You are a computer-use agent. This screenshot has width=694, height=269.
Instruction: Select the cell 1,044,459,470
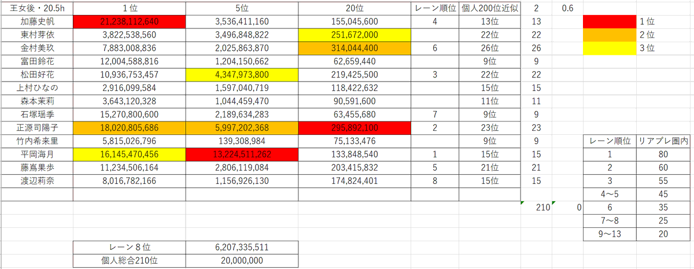pyautogui.click(x=242, y=101)
